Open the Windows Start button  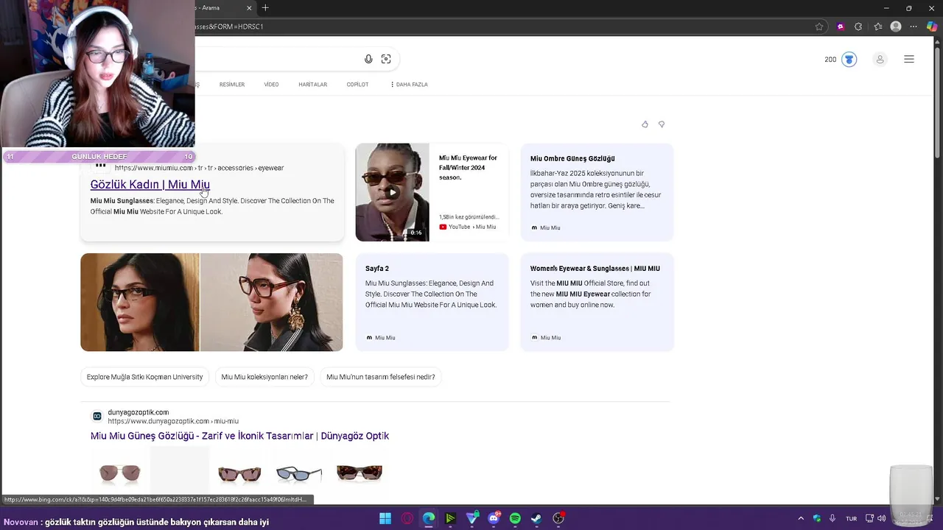coord(385,518)
